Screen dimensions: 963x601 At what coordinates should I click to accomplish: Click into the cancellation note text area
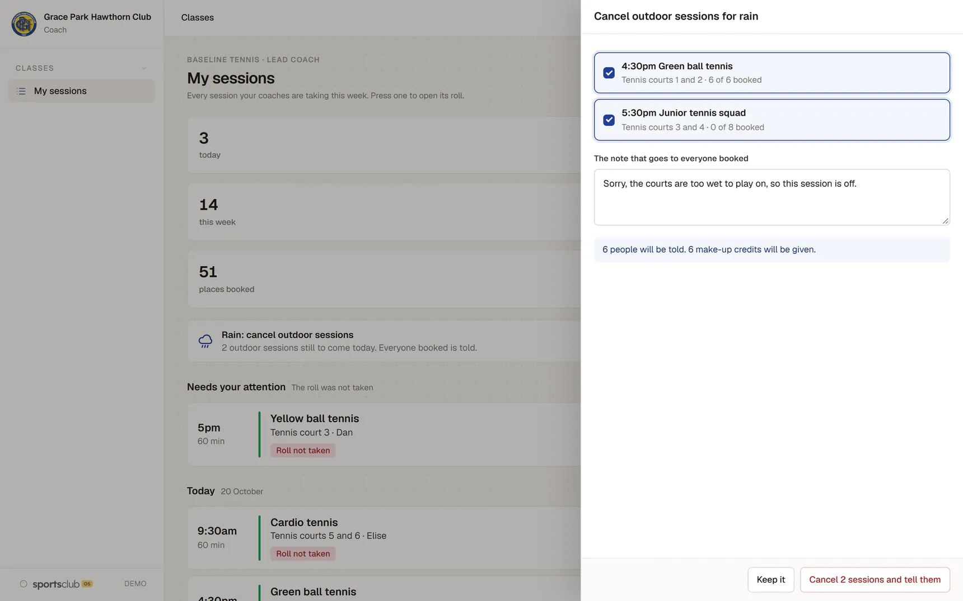(772, 197)
